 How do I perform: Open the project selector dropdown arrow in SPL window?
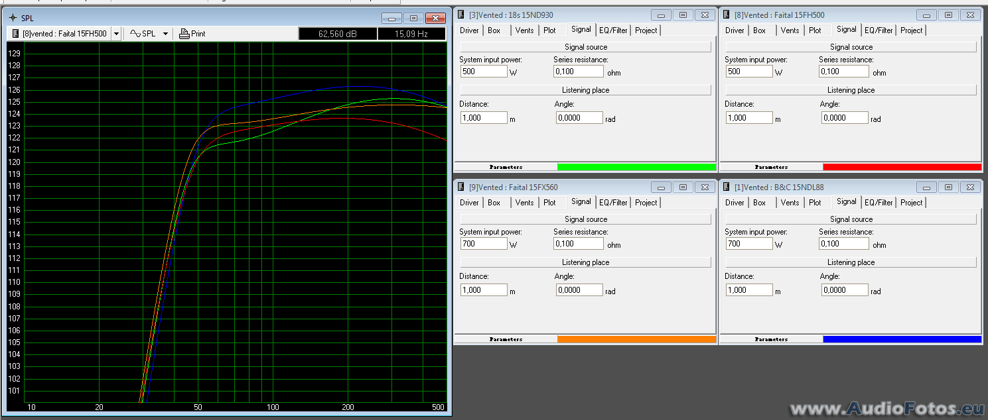tap(116, 34)
